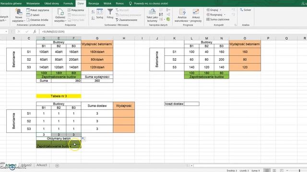Screen dimensions: 307x172
Task: Select the Otrzymany beton cell
Action: coord(59,139)
